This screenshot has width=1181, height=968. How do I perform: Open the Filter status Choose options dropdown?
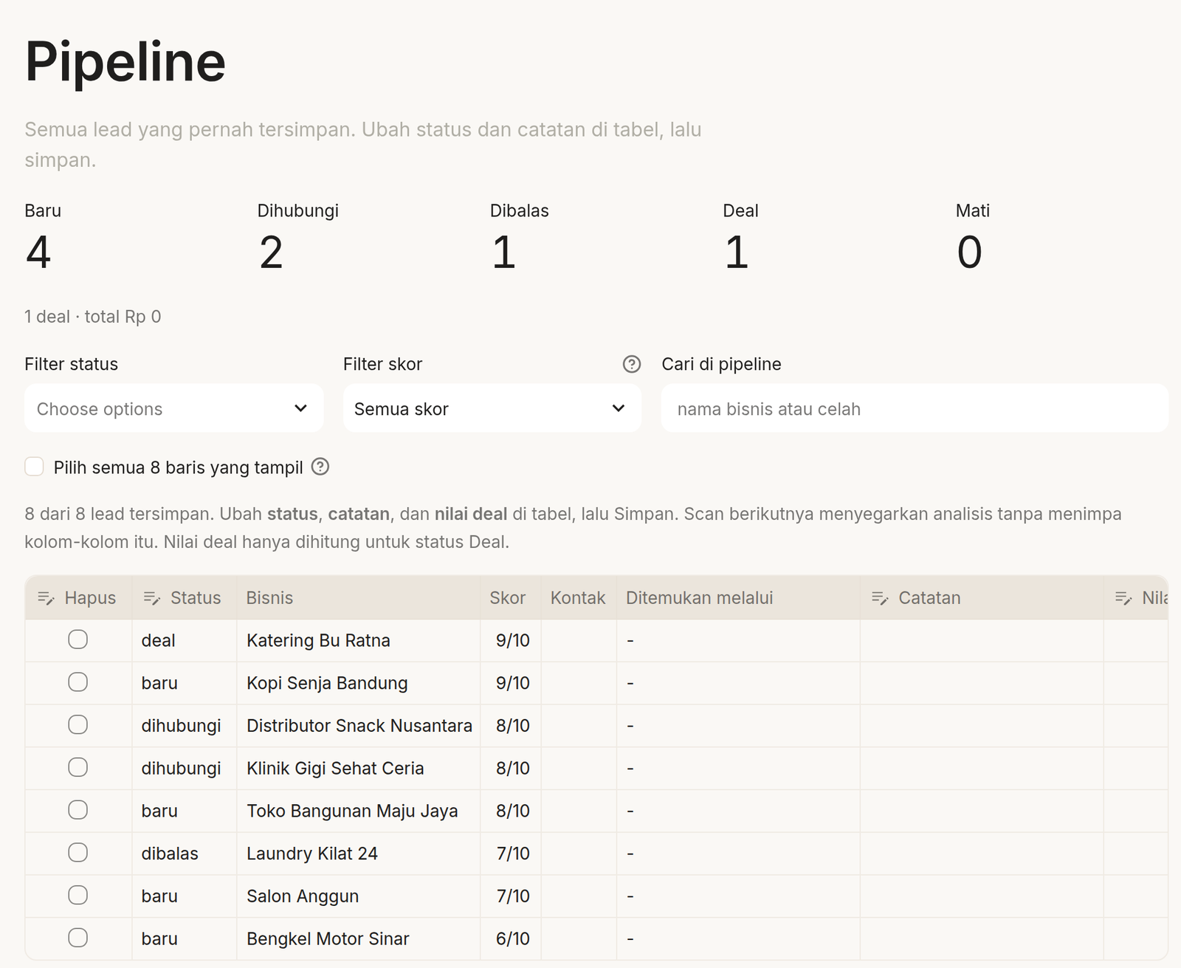pos(173,408)
